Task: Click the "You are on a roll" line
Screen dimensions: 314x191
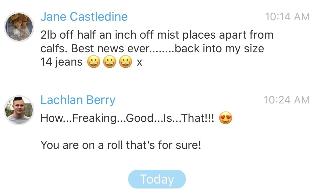Action: click(121, 145)
